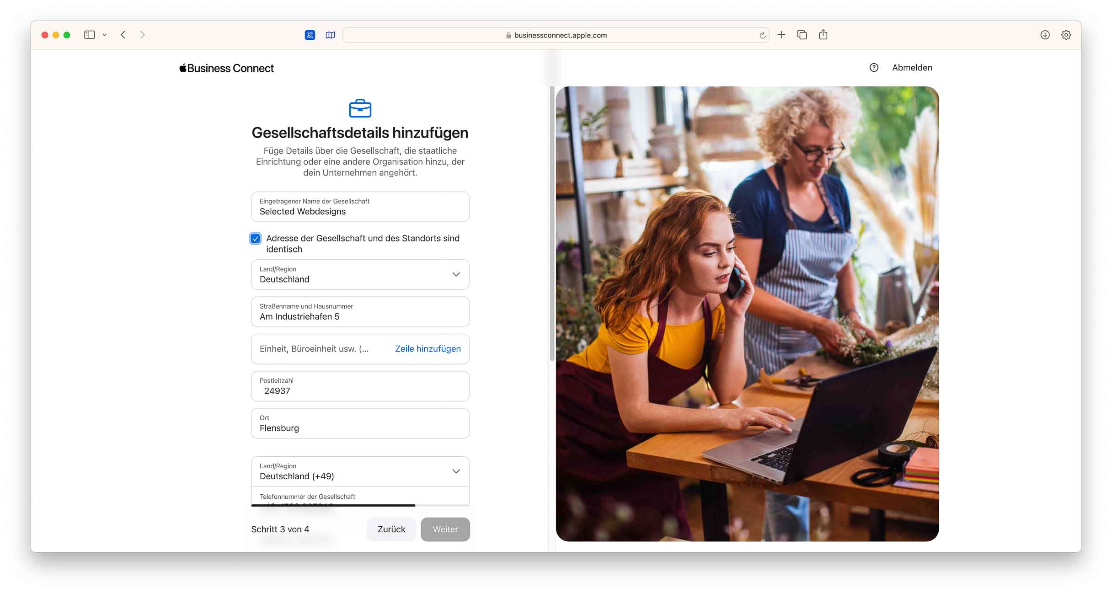Edit the Straßenname und Hausnummer field
This screenshot has width=1112, height=593.
(360, 312)
